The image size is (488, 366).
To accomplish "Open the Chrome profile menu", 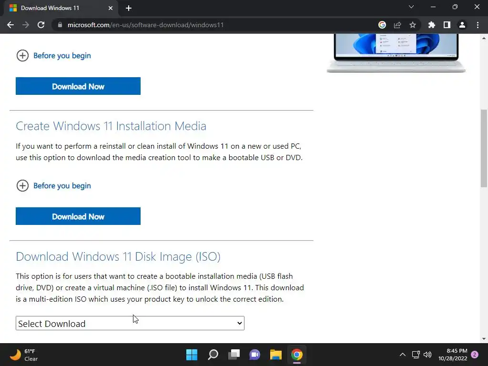I will [462, 25].
